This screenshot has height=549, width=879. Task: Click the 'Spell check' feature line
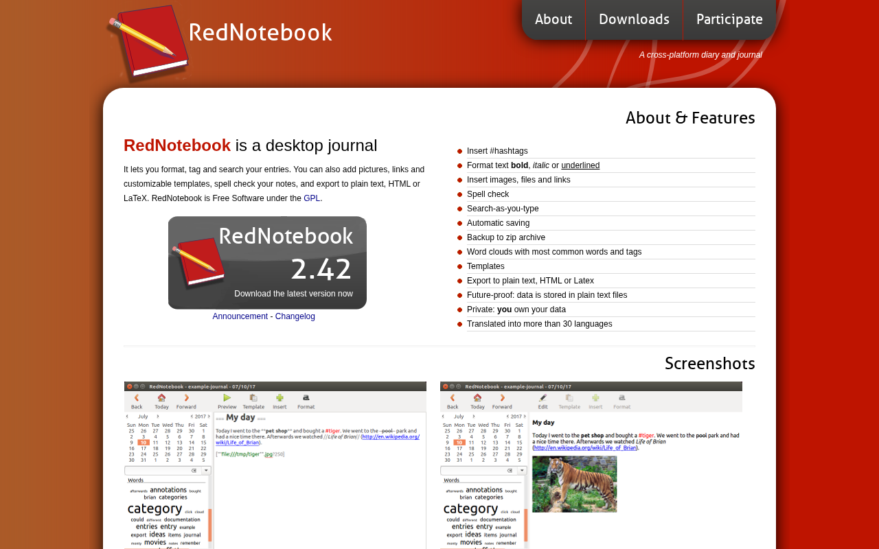click(x=611, y=194)
